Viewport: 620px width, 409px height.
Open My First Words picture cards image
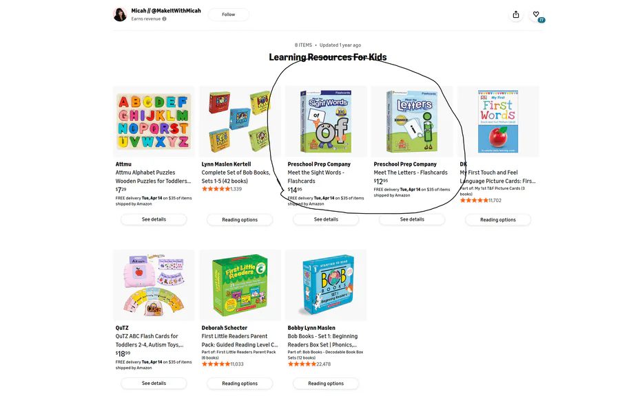(x=498, y=122)
